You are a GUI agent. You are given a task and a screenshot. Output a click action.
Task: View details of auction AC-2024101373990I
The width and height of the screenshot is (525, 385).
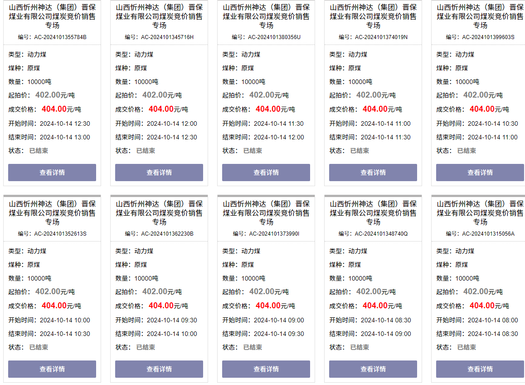pos(266,369)
